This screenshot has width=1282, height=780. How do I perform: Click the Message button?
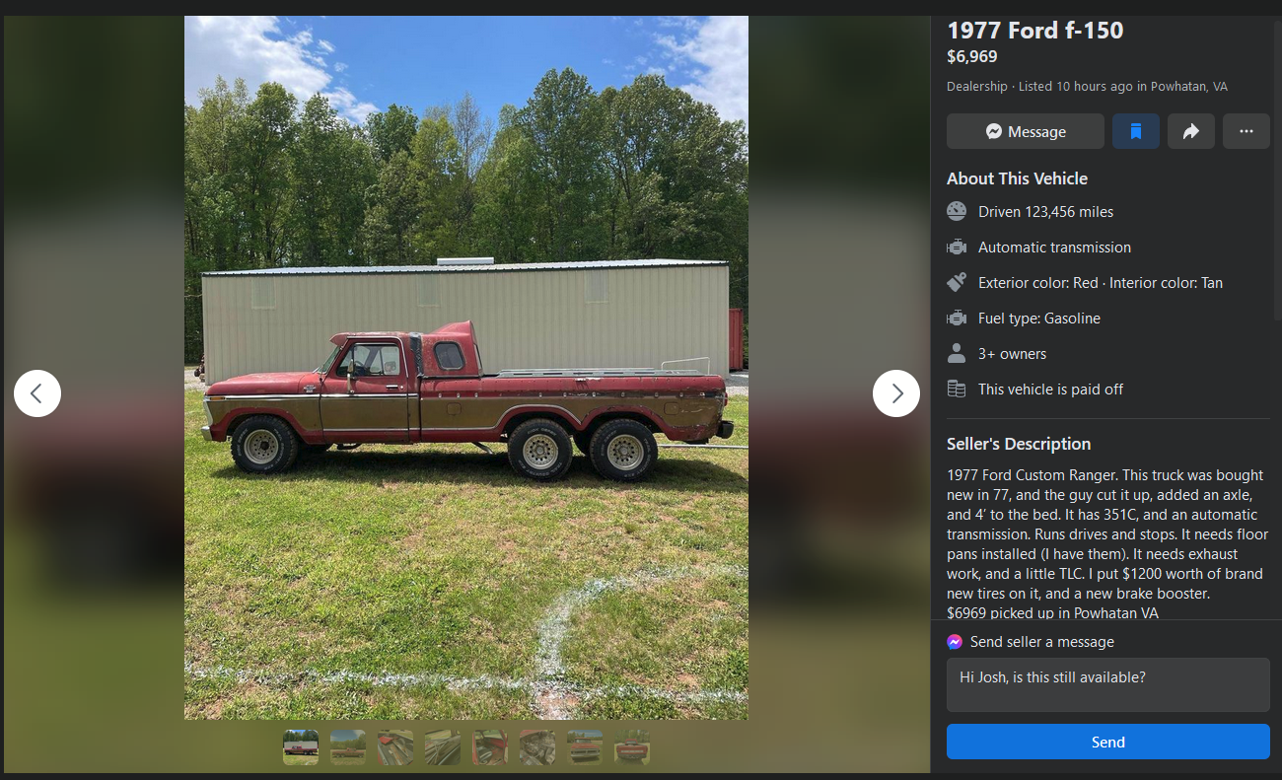1026,131
